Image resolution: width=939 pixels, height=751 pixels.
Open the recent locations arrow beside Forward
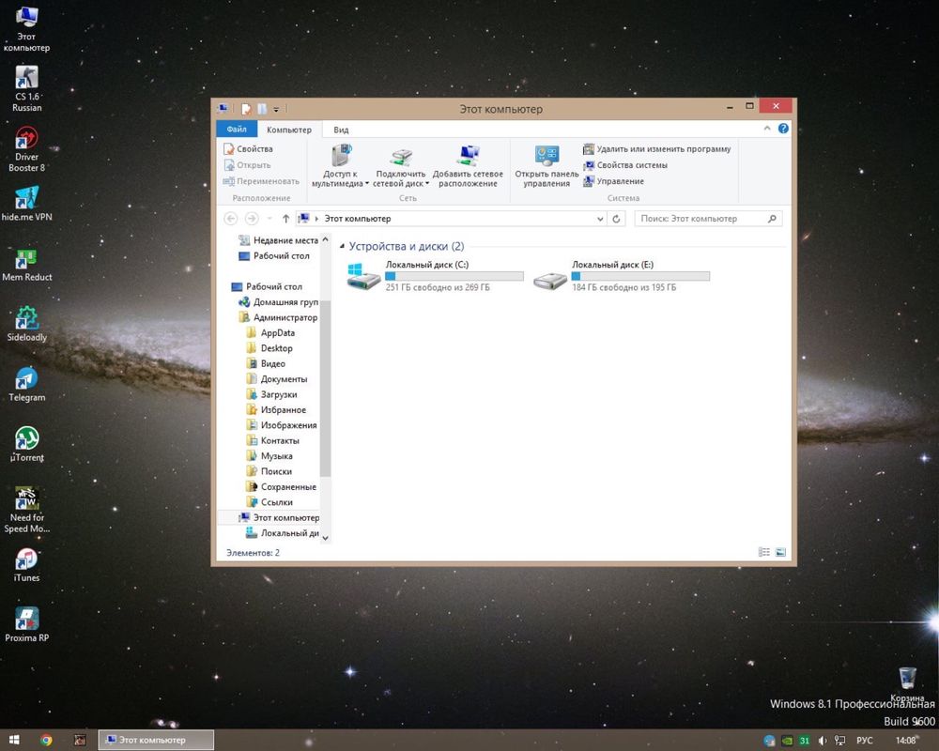click(269, 219)
